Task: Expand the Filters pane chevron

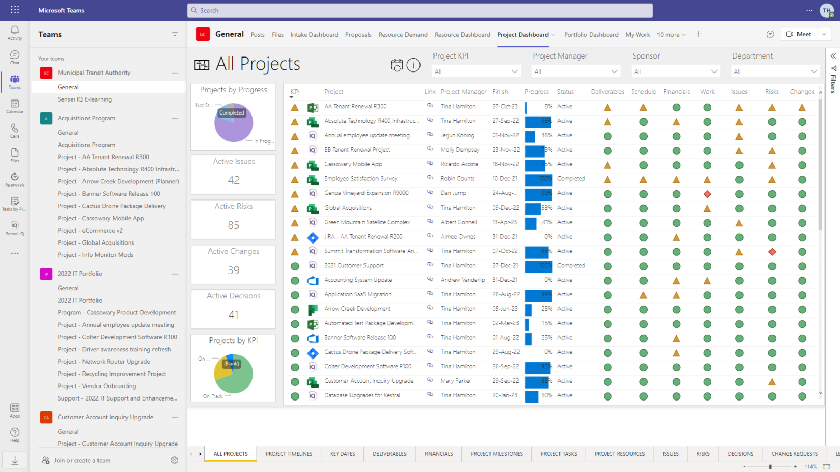Action: [833, 56]
